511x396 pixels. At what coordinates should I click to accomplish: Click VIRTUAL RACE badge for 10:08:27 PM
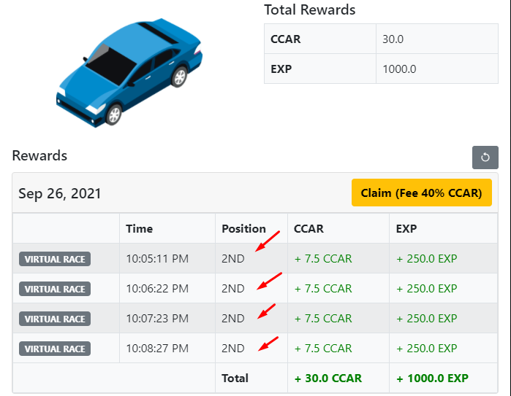pyautogui.click(x=55, y=349)
